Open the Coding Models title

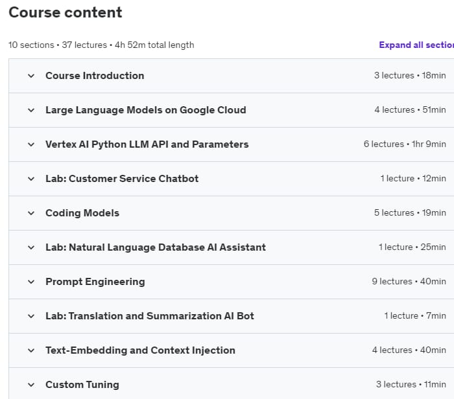(x=82, y=213)
